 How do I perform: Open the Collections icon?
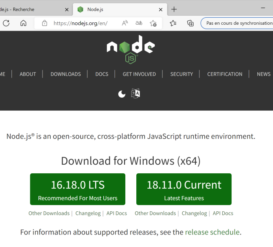pyautogui.click(x=190, y=23)
